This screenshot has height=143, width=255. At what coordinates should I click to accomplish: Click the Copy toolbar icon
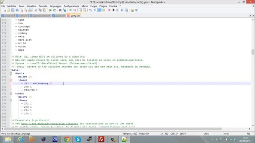pos(40,10)
